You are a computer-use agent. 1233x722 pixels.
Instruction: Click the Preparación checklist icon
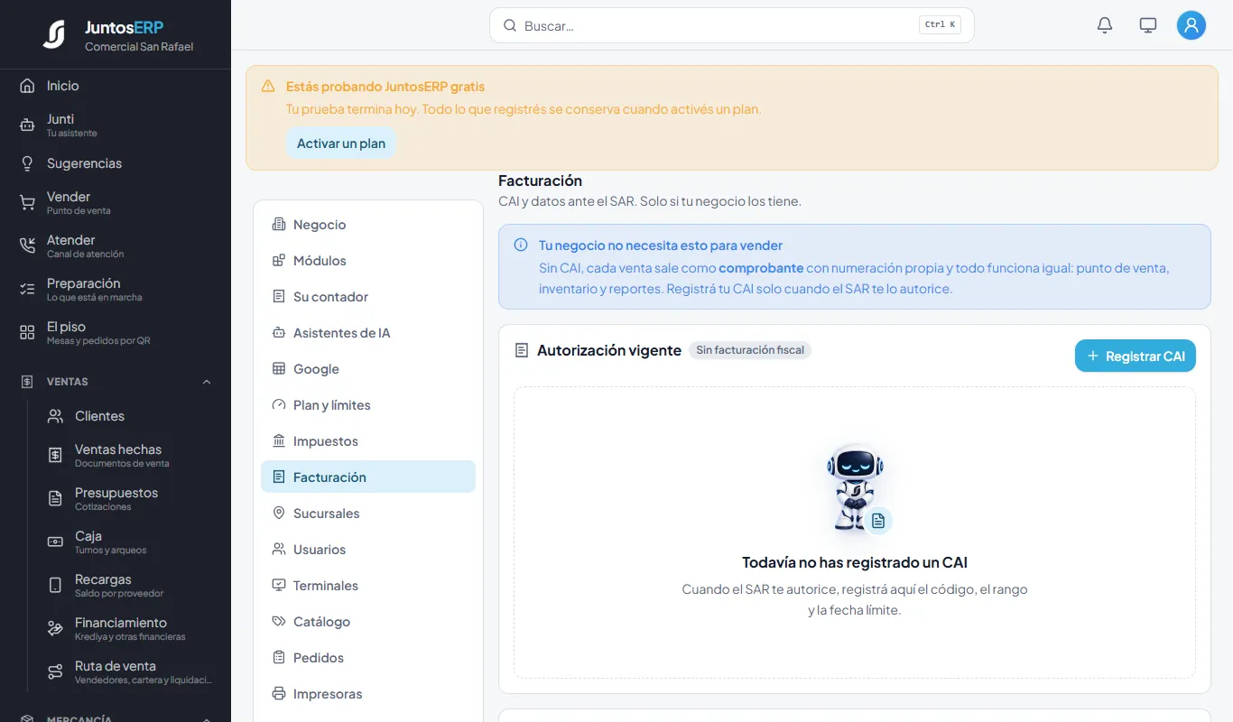click(27, 289)
